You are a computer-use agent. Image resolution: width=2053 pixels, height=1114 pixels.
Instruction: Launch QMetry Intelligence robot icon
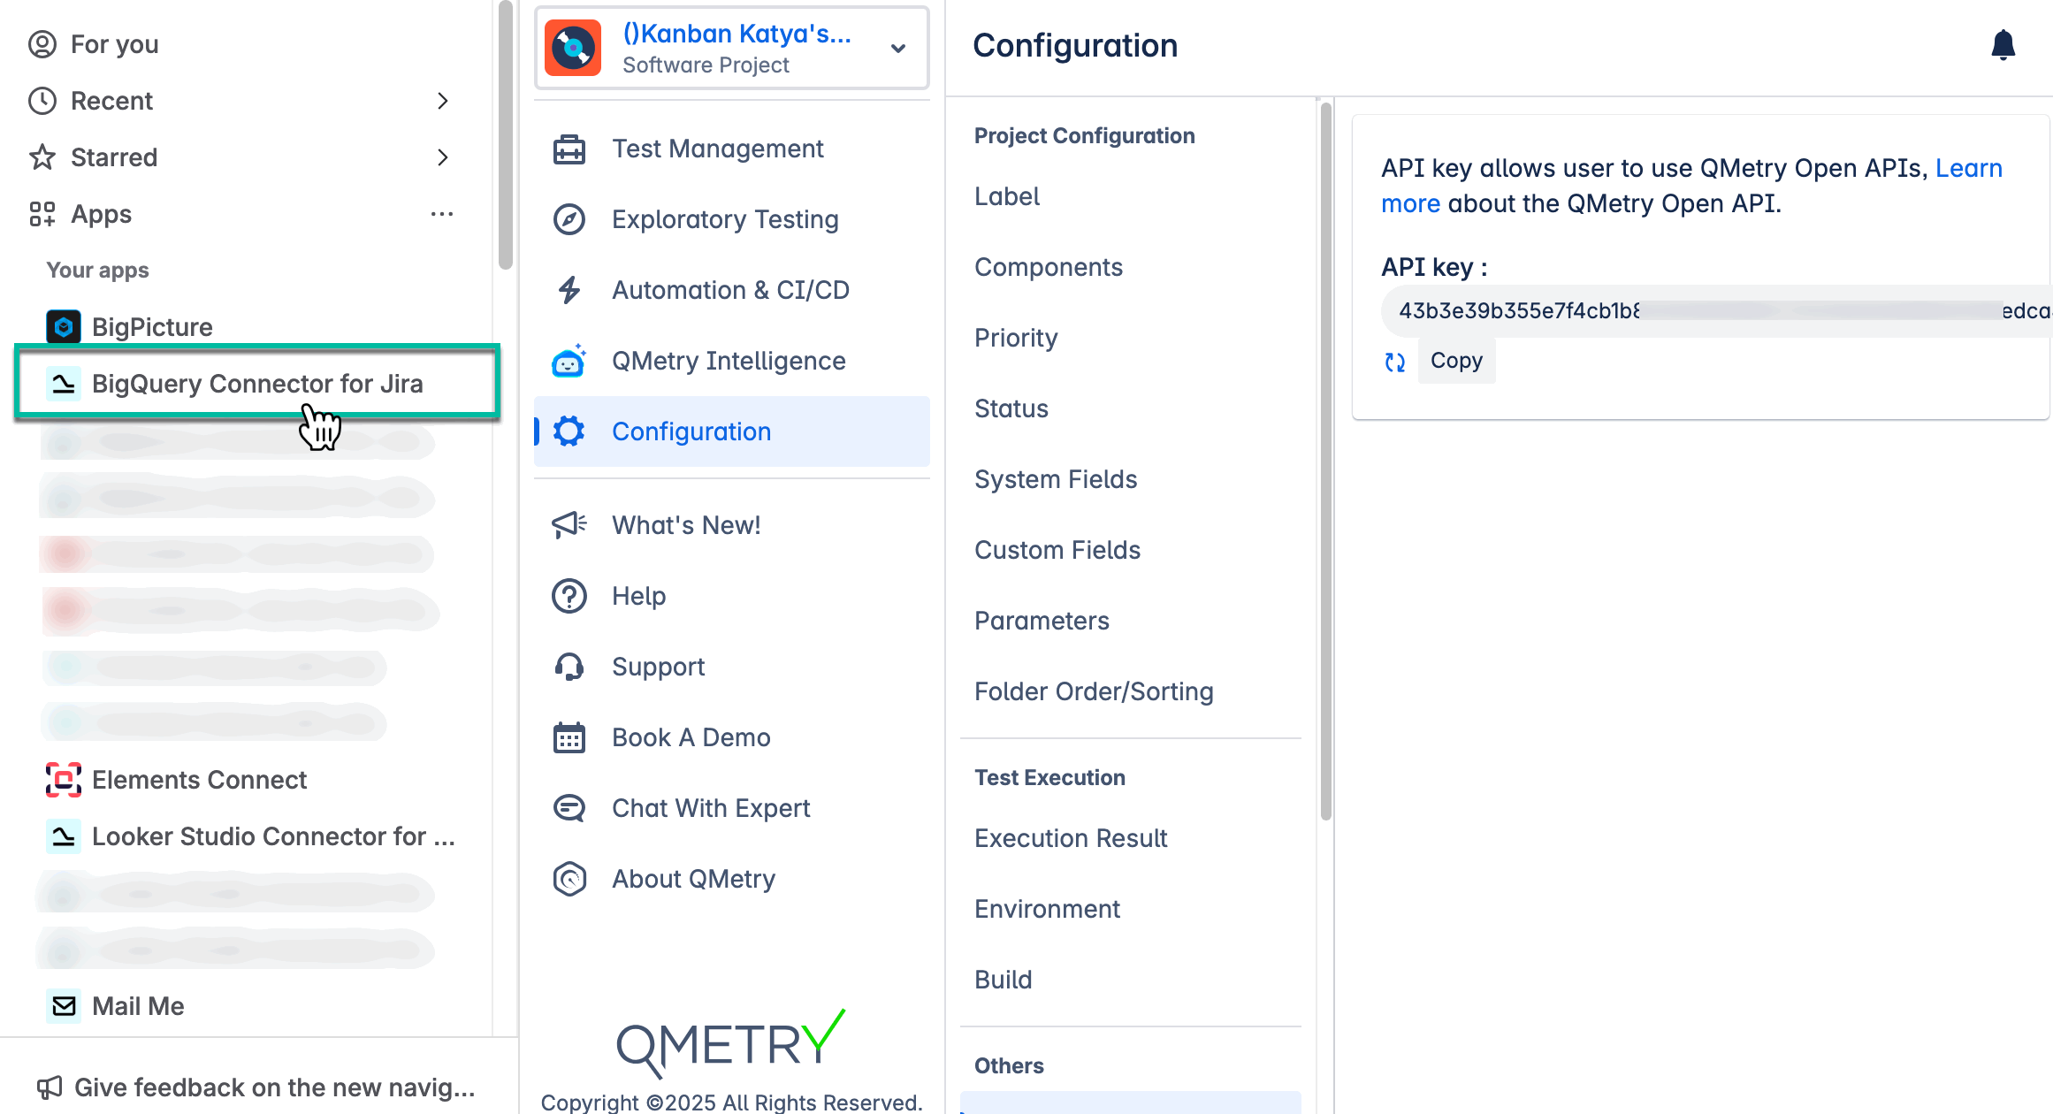tap(569, 361)
